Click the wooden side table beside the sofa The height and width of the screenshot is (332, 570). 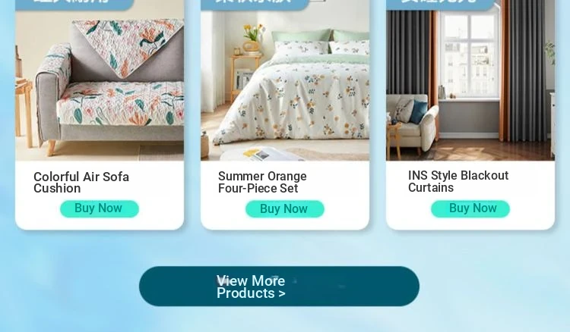(x=24, y=112)
